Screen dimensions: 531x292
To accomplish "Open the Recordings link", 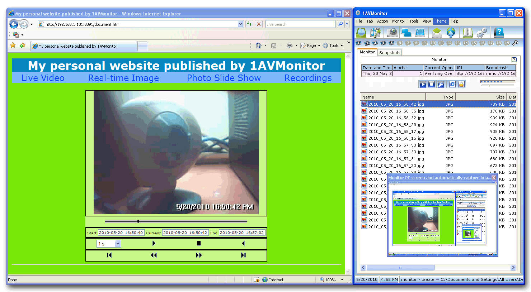I will click(308, 78).
